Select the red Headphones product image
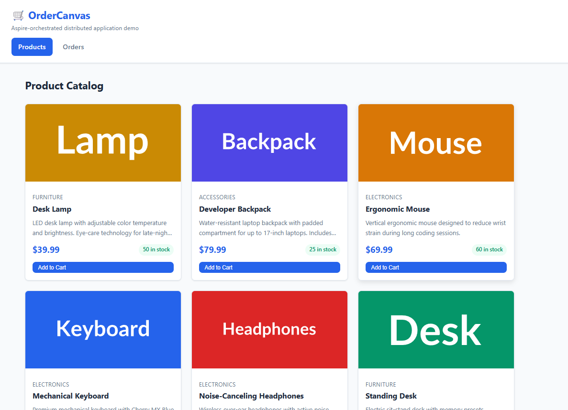This screenshot has width=568, height=410. pyautogui.click(x=269, y=330)
